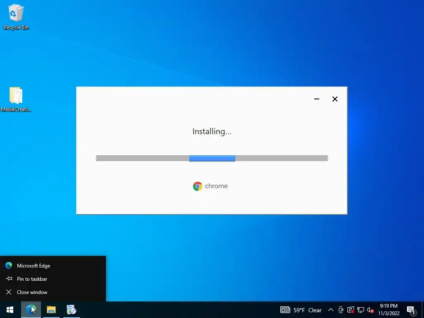Select Pin to taskbar option
The height and width of the screenshot is (318, 424).
point(53,279)
